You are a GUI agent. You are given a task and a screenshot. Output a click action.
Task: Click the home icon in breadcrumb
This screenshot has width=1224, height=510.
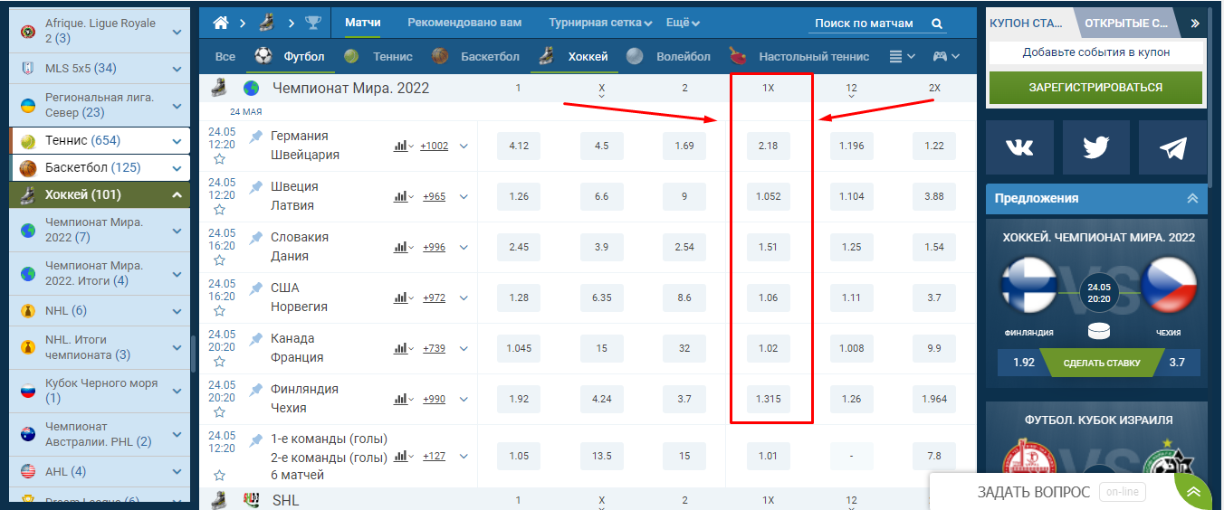coord(220,24)
